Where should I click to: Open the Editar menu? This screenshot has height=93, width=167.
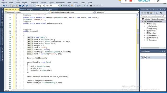tap(11, 3)
